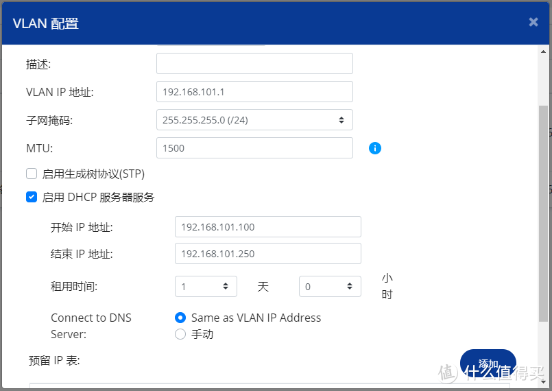Select the 手动 DNS radio option
Image resolution: width=552 pixels, height=391 pixels.
(x=180, y=334)
